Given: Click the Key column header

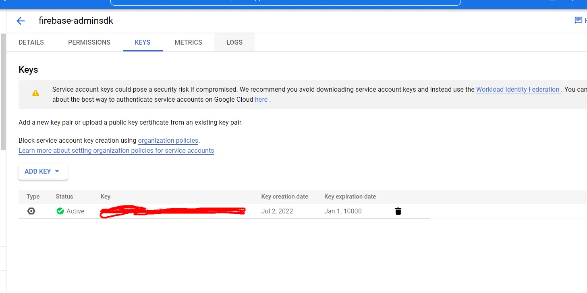Looking at the screenshot, I should (x=106, y=197).
